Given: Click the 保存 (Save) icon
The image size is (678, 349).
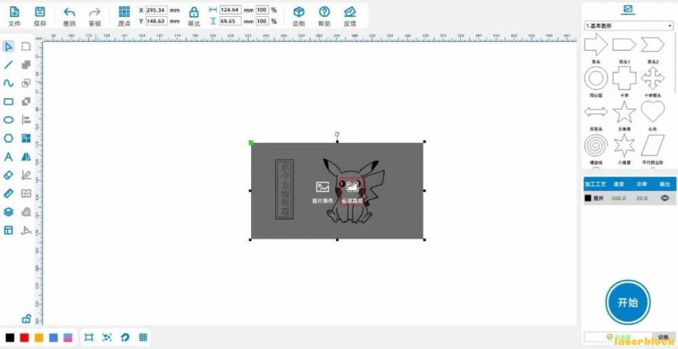Looking at the screenshot, I should click(40, 12).
